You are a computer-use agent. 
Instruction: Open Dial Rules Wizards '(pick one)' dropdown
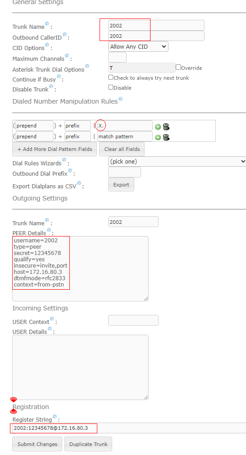177,161
